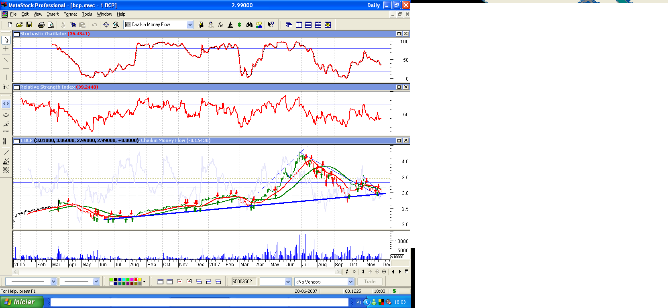Screen dimensions: 668x308
Task: Open the first line style dropdown
Action: click(x=54, y=282)
